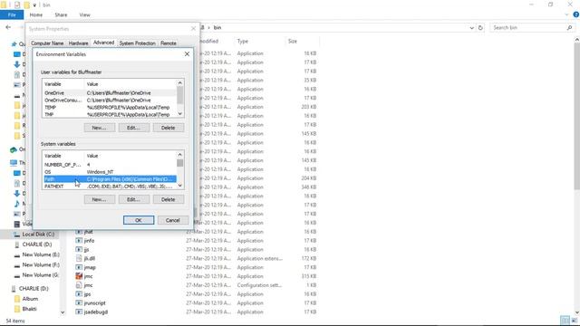Select the TEMP user variable row

click(x=110, y=107)
